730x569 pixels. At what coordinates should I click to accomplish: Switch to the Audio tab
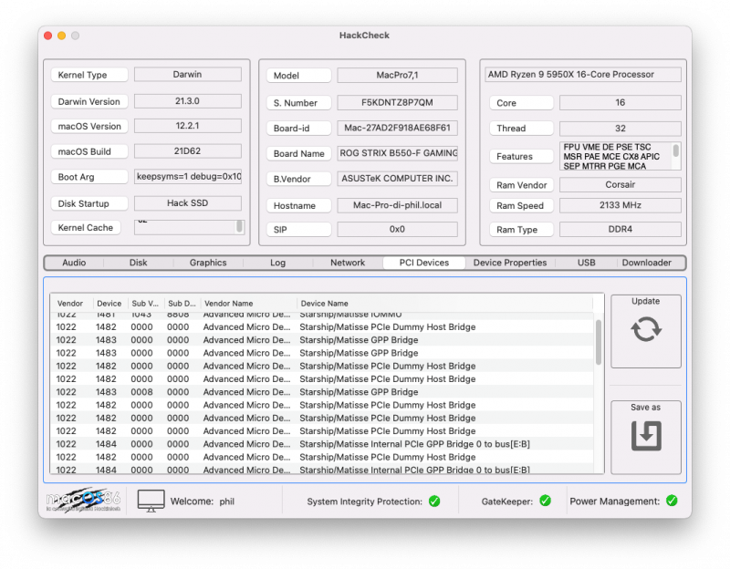(x=74, y=263)
